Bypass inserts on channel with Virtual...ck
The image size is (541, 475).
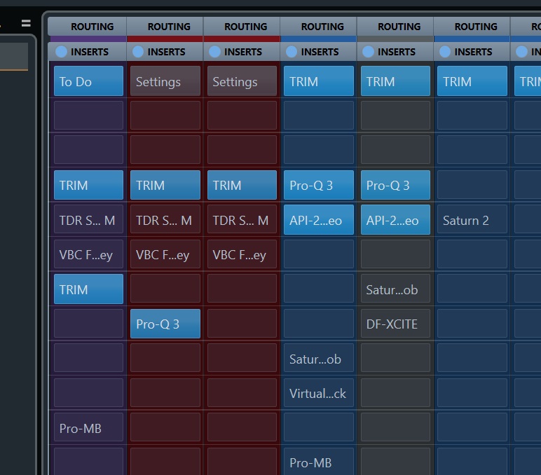292,52
